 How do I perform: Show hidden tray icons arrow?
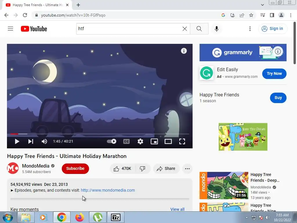click(x=247, y=218)
